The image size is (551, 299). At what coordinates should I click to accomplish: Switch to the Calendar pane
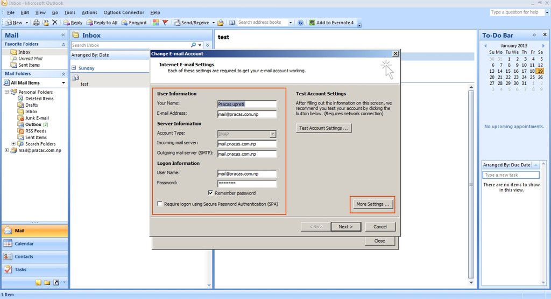click(x=34, y=244)
